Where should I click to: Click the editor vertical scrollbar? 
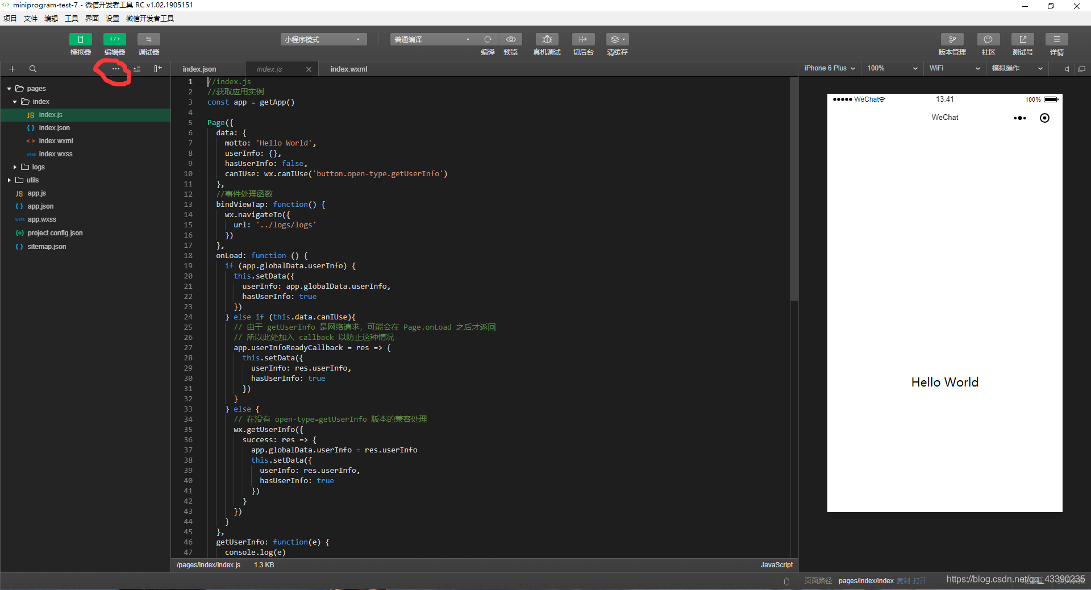click(x=794, y=189)
